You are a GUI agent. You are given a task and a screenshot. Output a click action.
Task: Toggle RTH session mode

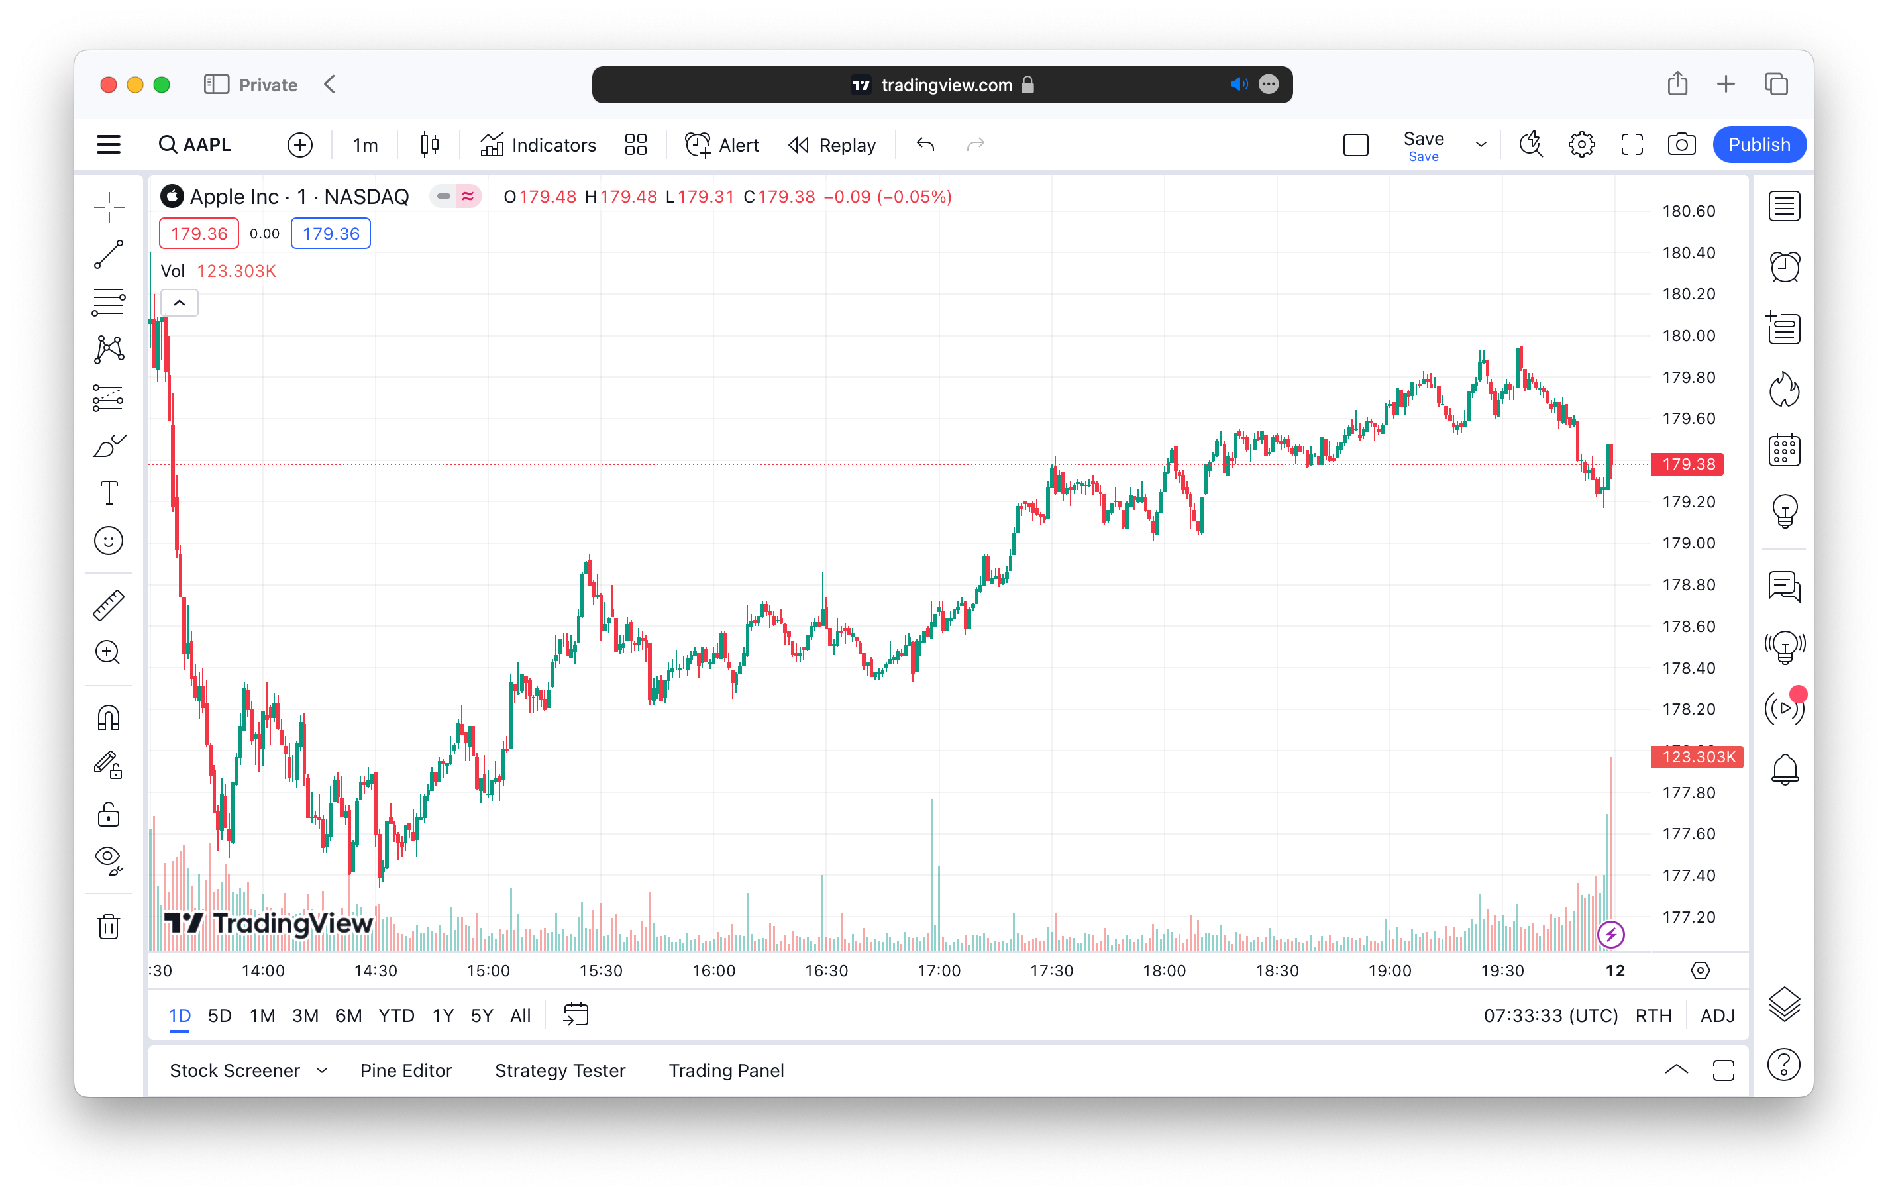click(1653, 1015)
